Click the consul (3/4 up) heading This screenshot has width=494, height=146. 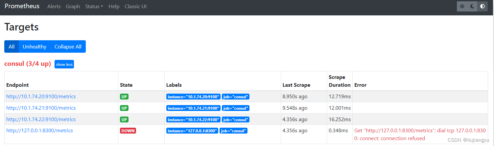click(28, 64)
